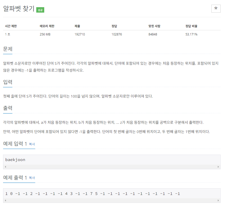
Task: Click the 출력 section heading
Action: tap(8, 108)
